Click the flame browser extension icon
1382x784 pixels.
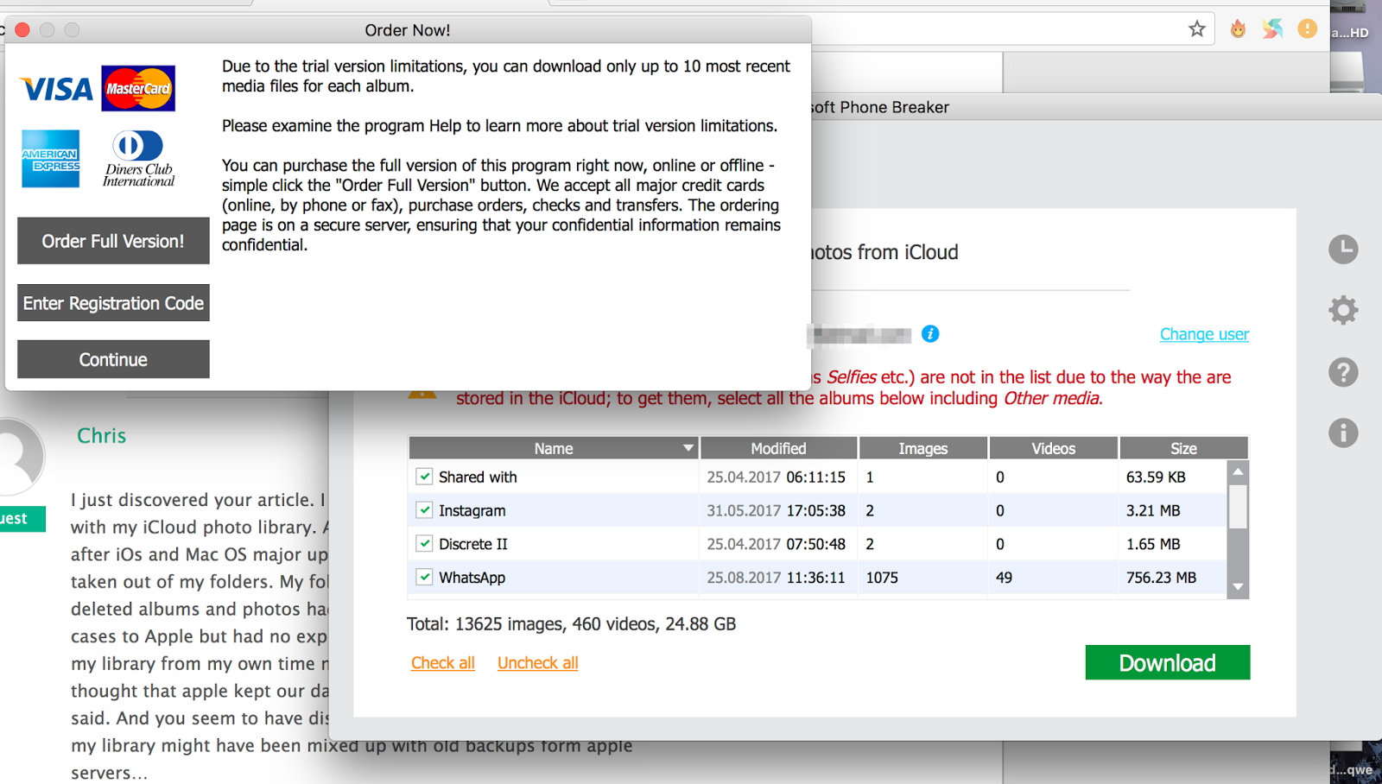[1239, 29]
